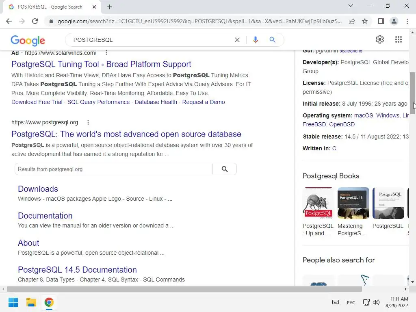Open PostgreSQL 14.5 Documentation link
416x312 pixels.
[77, 270]
